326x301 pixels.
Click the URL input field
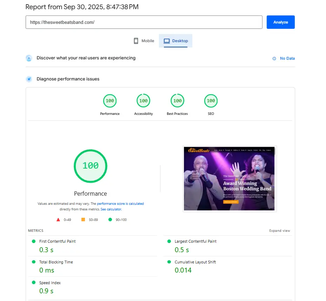(144, 22)
